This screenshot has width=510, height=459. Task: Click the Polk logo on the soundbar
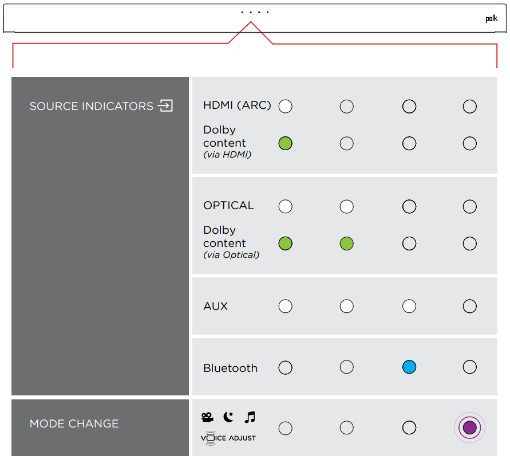click(x=492, y=19)
